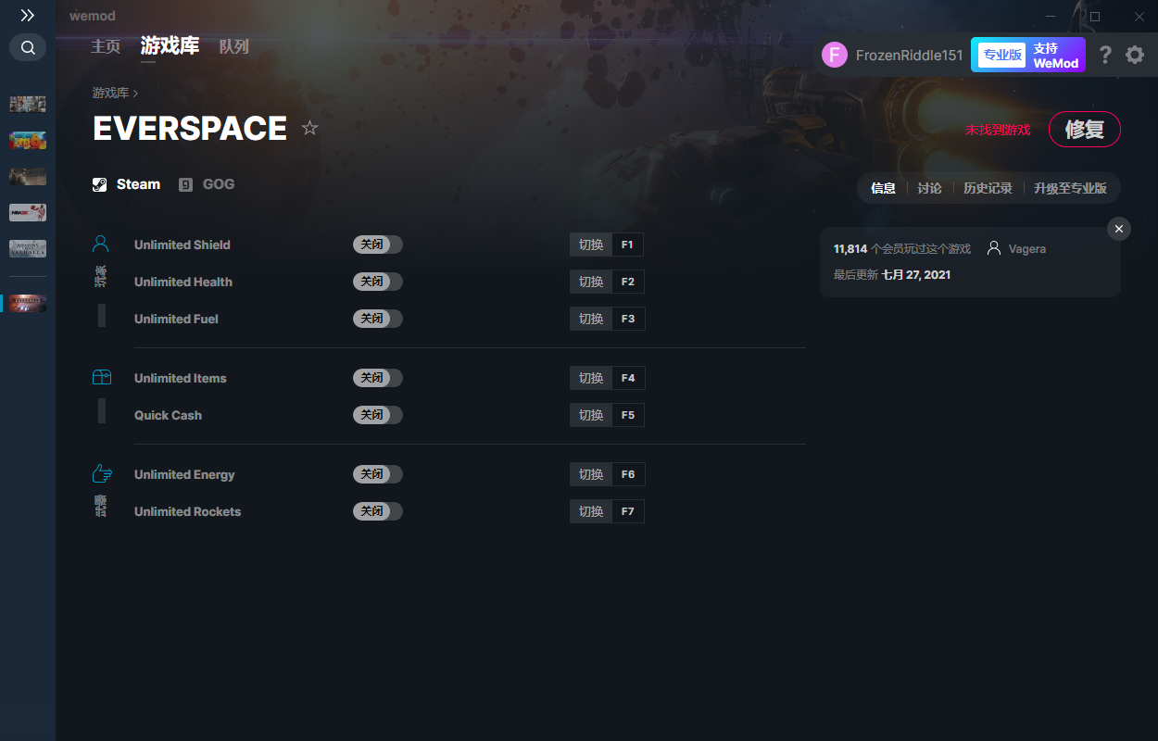Viewport: 1158px width, 741px height.
Task: Enable the Unlimited Items cheat
Action: (378, 378)
